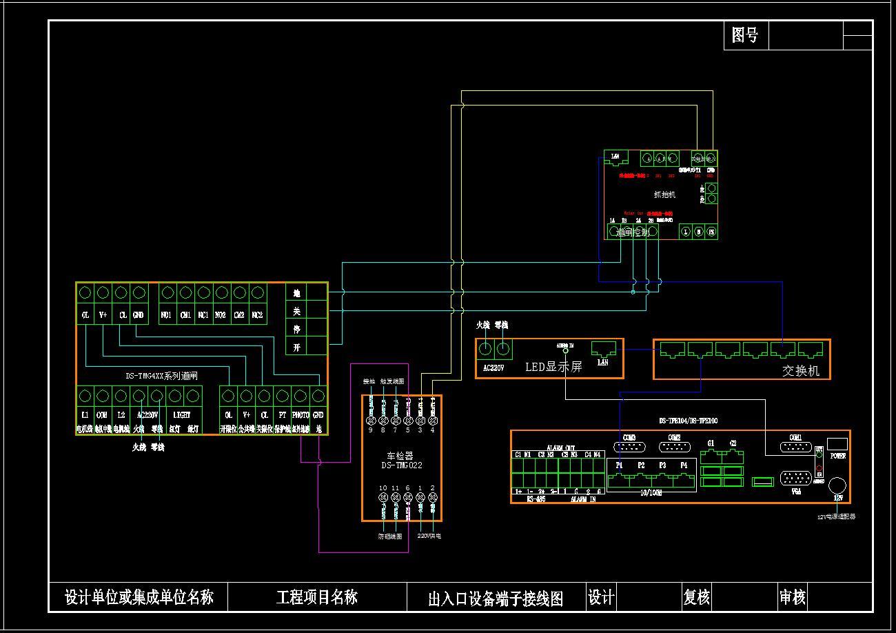Click the vehicle detector terminal numbered 9
The height and width of the screenshot is (633, 896).
[371, 421]
